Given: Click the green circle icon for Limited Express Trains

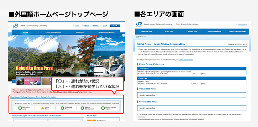Looking at the screenshot, I should coord(103,108).
